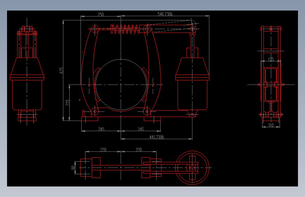
Task: Click the left 220 dimension in plan view
Action: coord(103,150)
